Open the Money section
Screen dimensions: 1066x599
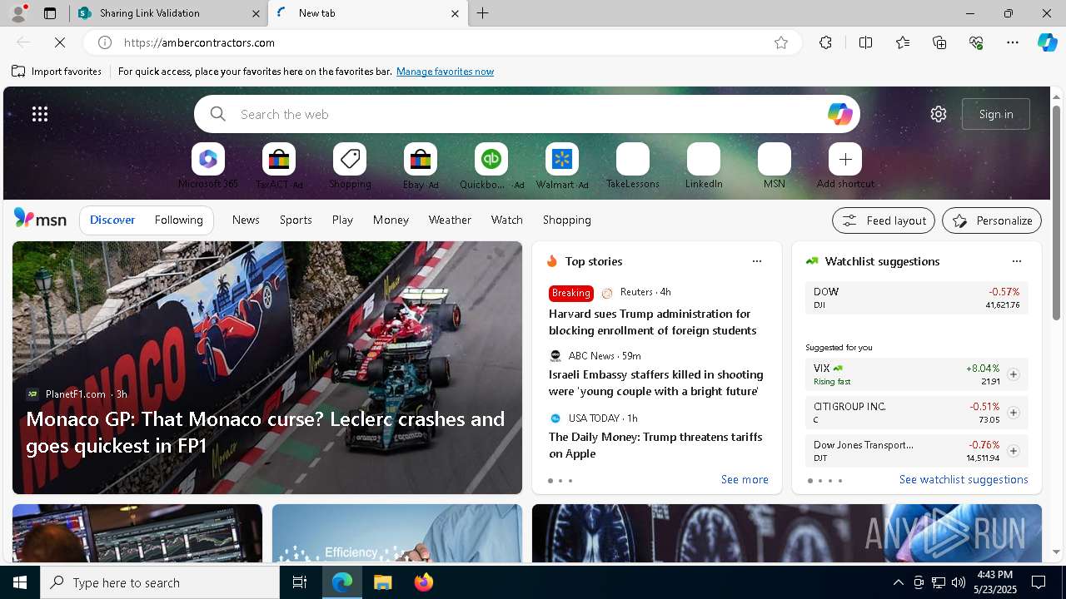391,220
